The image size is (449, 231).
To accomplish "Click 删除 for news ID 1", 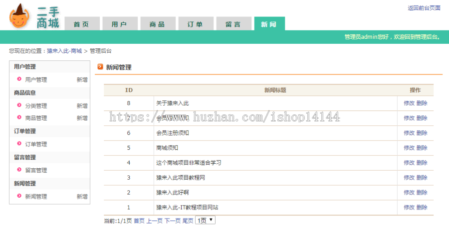I will click(422, 207).
